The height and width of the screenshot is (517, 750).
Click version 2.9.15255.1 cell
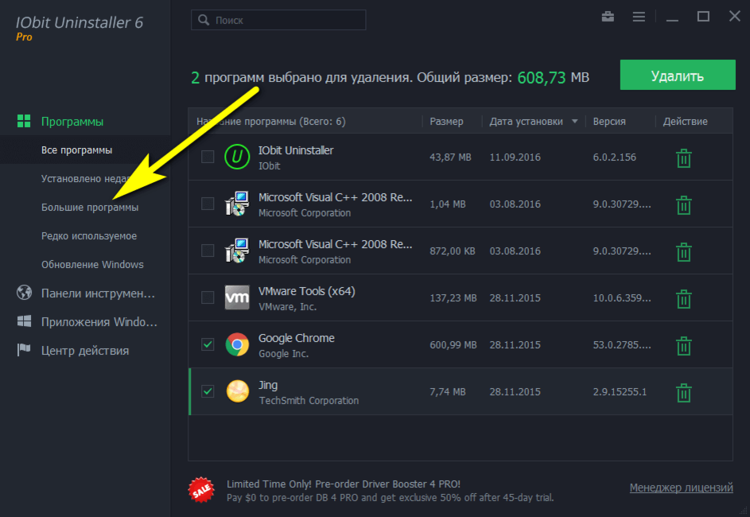click(620, 391)
